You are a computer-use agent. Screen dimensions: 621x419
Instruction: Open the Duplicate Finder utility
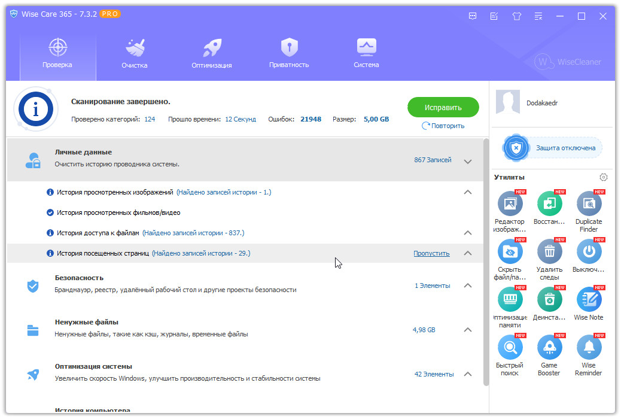[x=589, y=205]
